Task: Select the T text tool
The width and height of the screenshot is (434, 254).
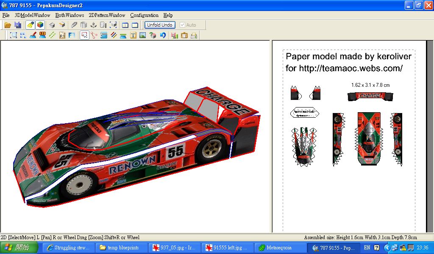Action: 133,36
